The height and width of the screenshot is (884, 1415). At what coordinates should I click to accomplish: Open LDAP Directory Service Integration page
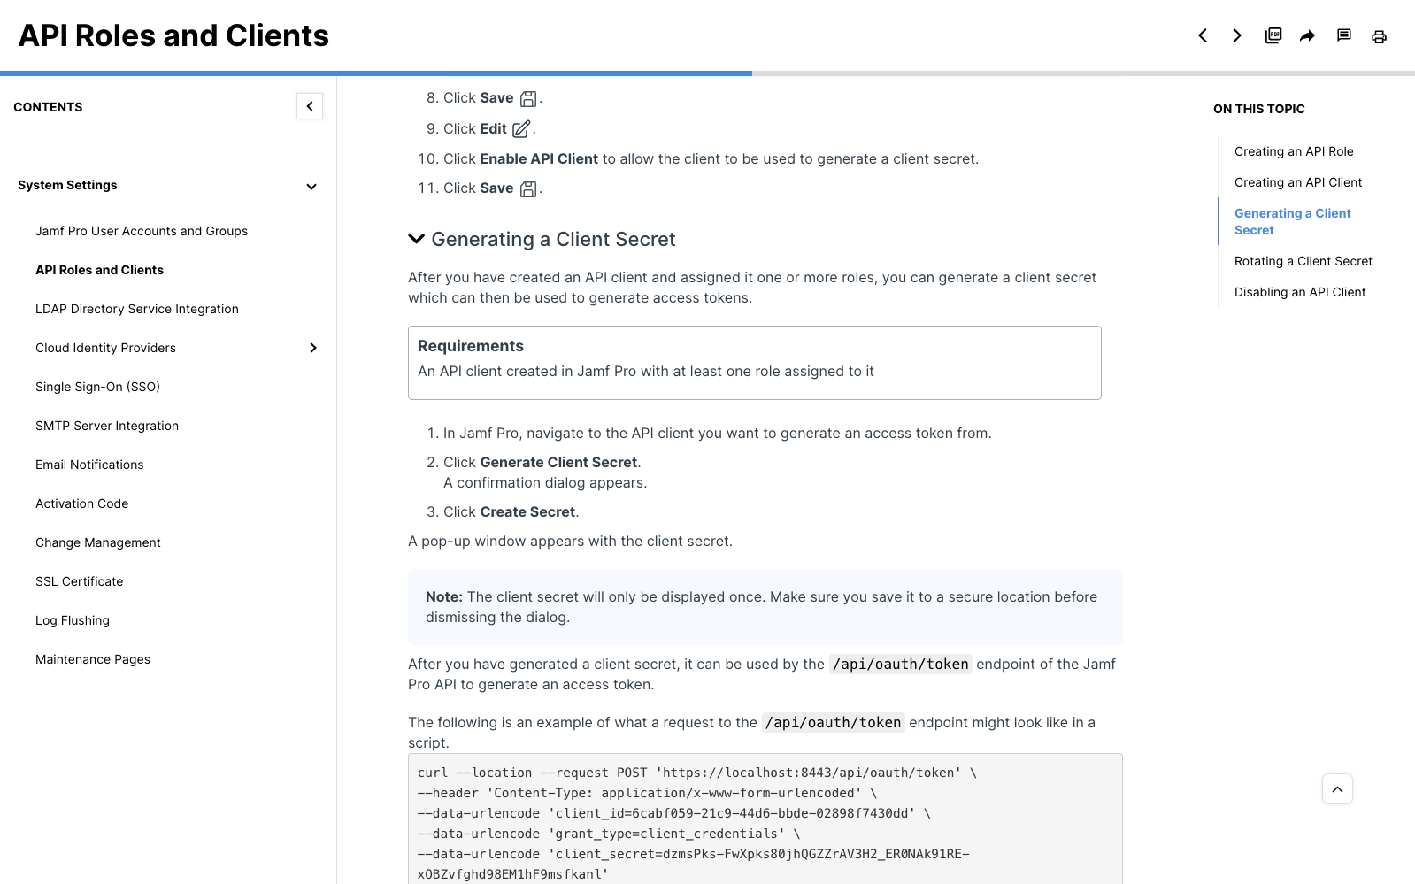coord(137,309)
